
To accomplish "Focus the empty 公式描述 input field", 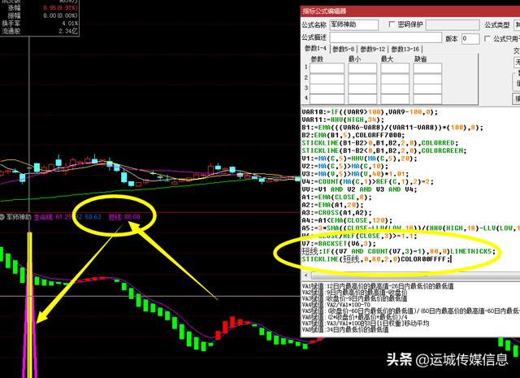I will click(385, 37).
